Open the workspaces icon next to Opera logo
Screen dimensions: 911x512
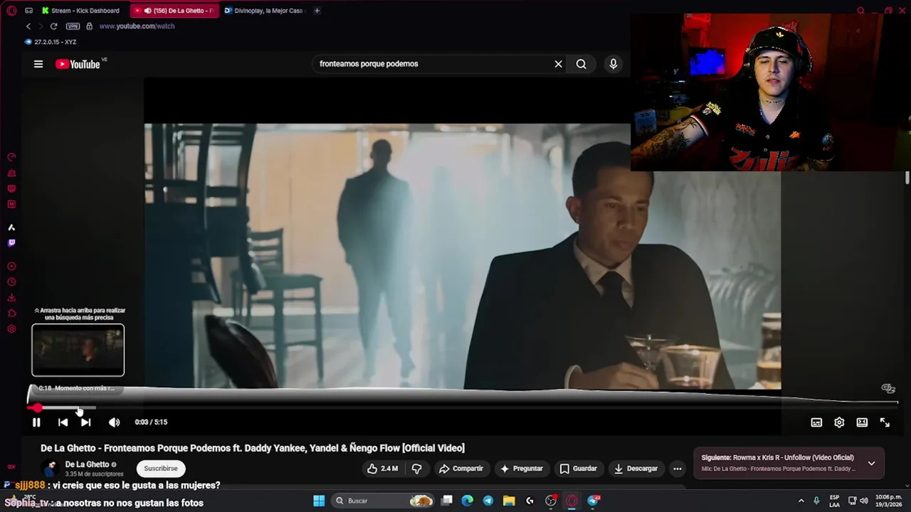(x=28, y=11)
